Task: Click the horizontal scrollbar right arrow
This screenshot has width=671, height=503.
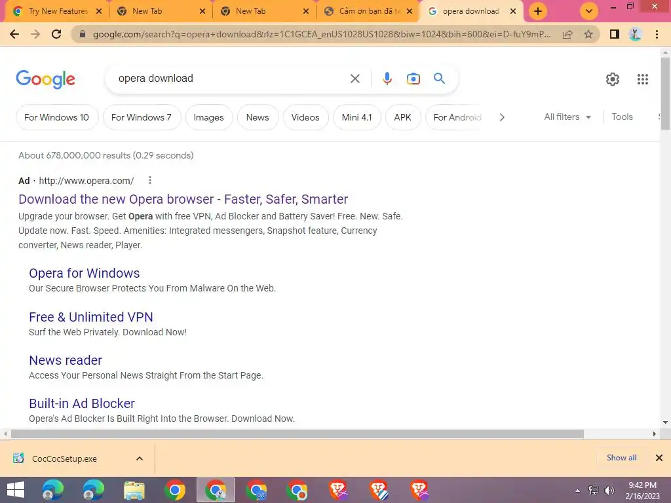Action: [x=655, y=434]
